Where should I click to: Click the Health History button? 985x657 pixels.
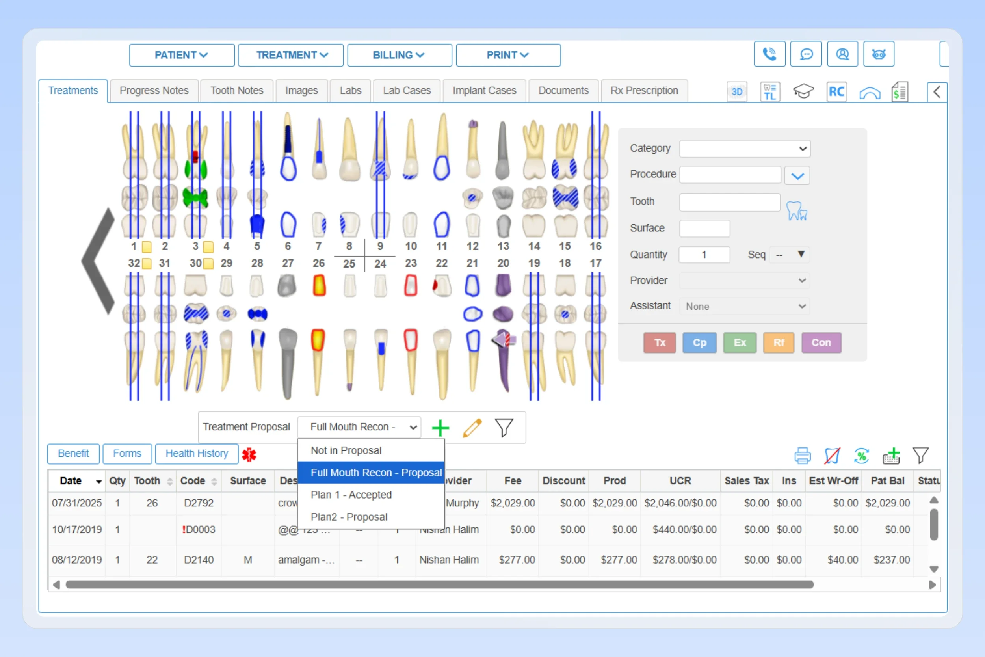pos(197,454)
